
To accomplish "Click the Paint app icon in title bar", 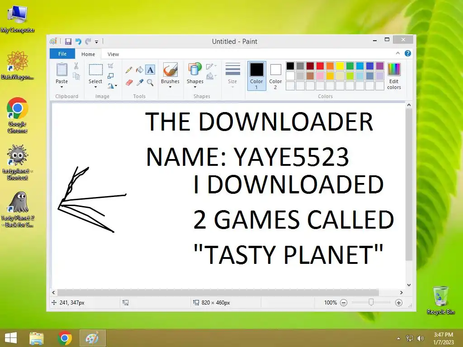I will [53, 41].
